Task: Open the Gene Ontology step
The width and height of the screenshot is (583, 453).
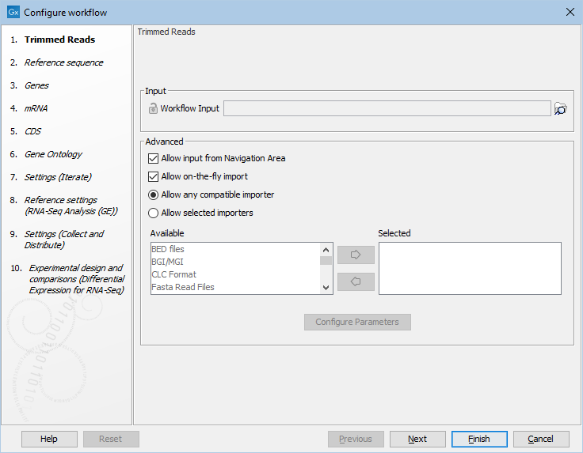Action: (53, 154)
